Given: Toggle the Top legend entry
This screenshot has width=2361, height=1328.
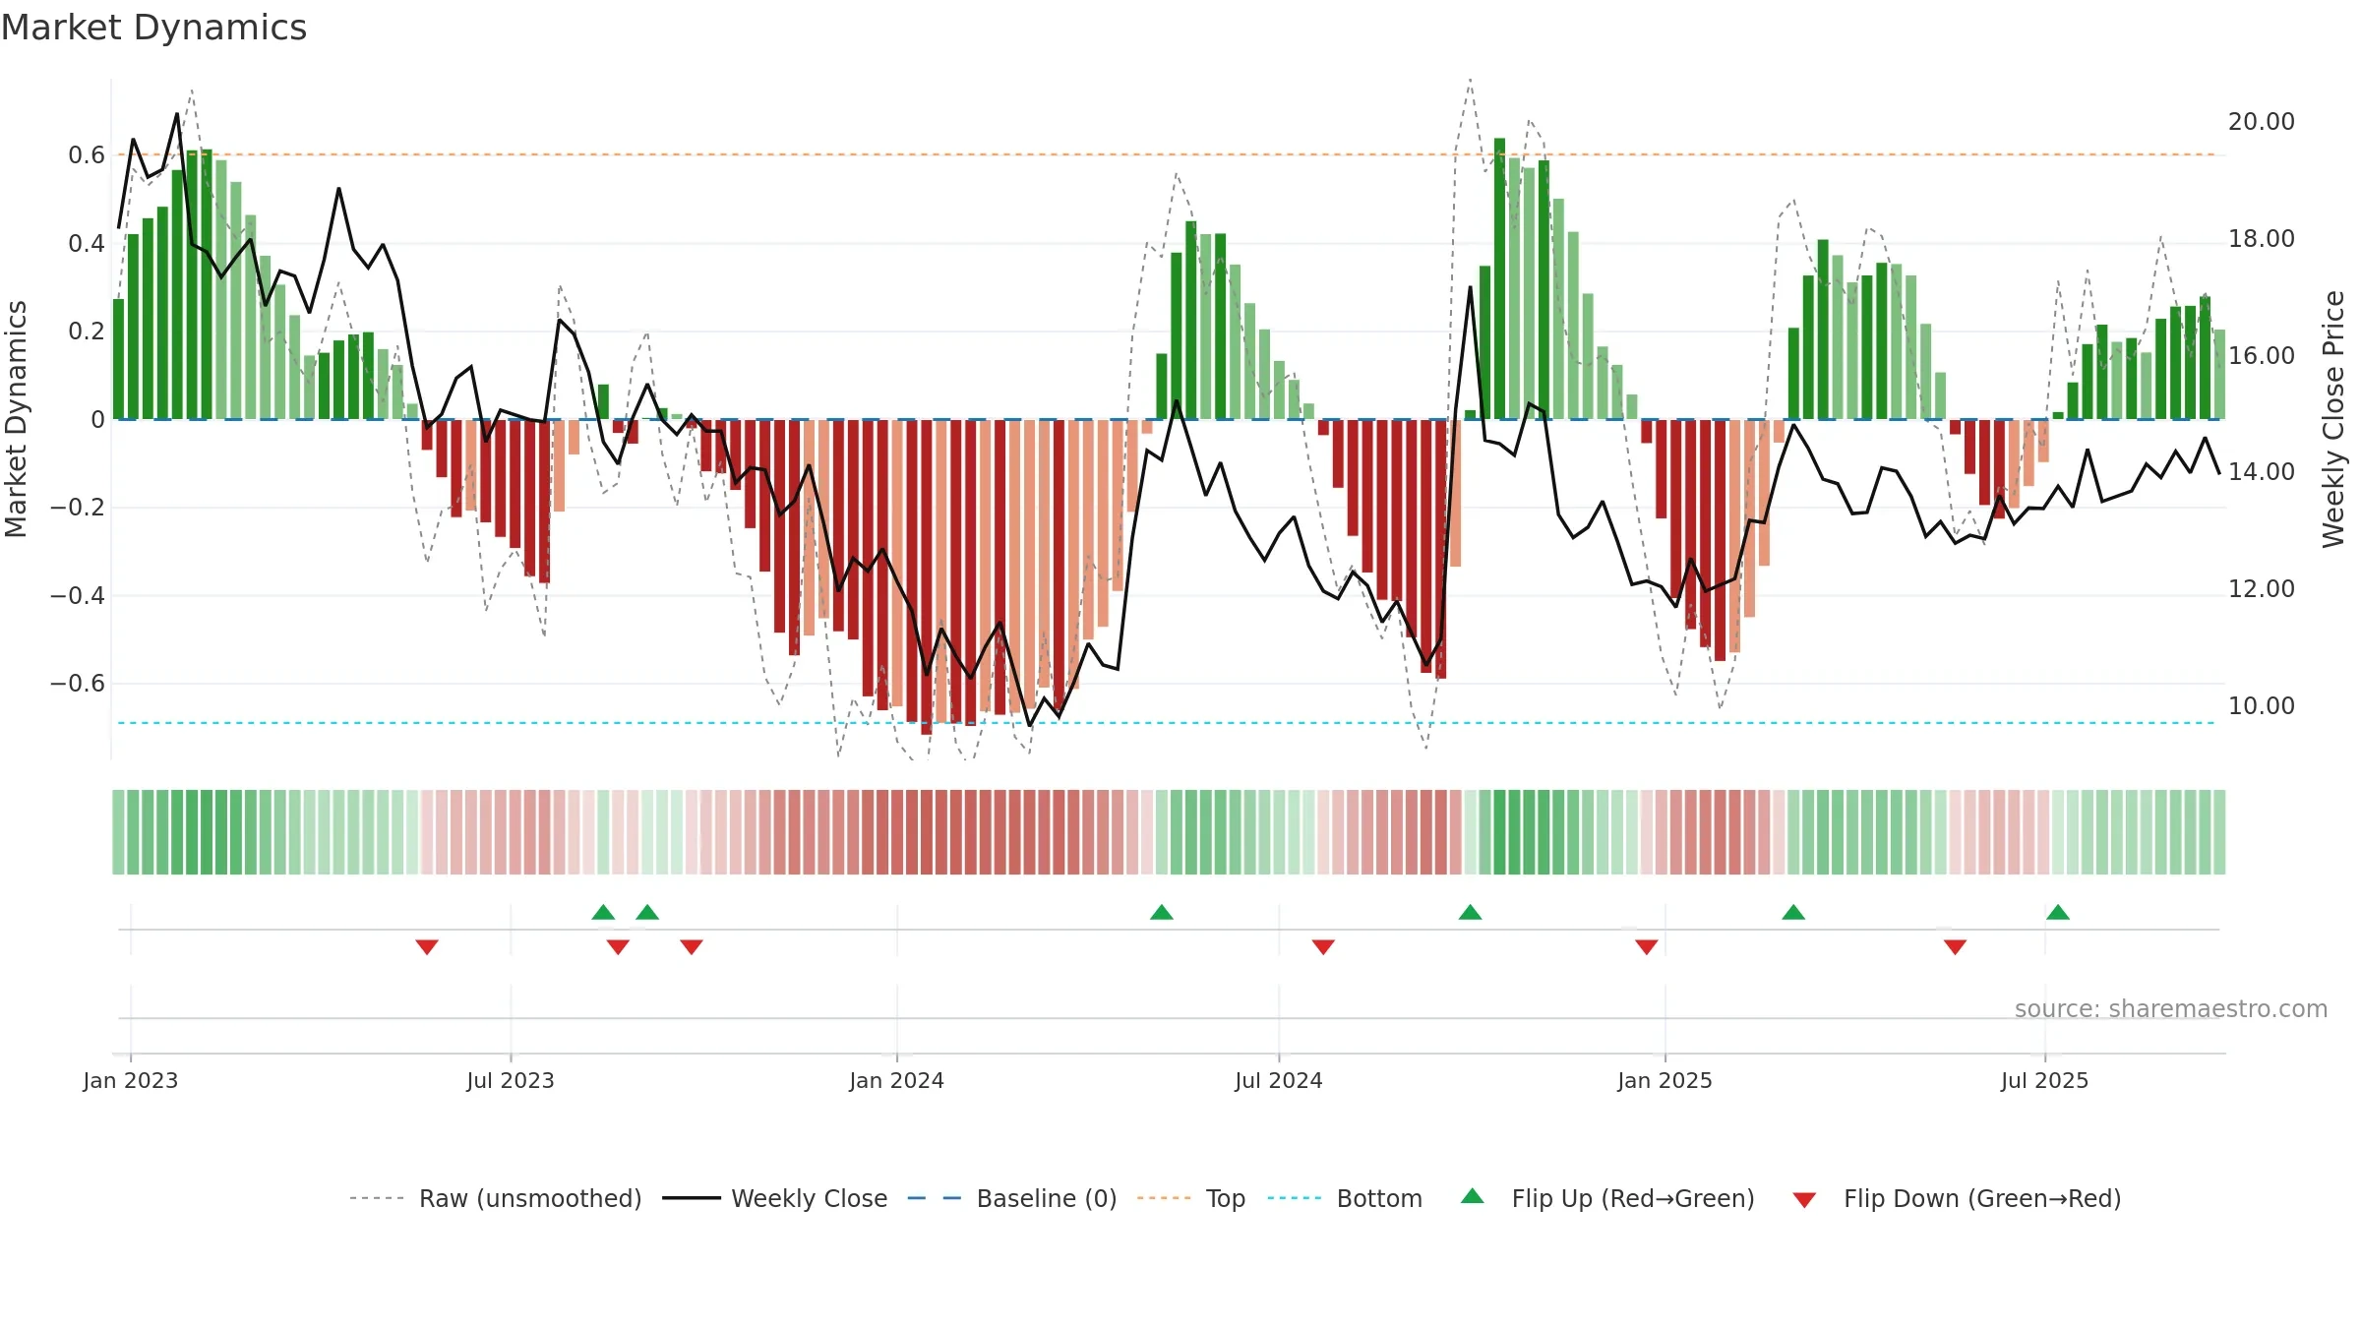Looking at the screenshot, I should coord(1191,1198).
